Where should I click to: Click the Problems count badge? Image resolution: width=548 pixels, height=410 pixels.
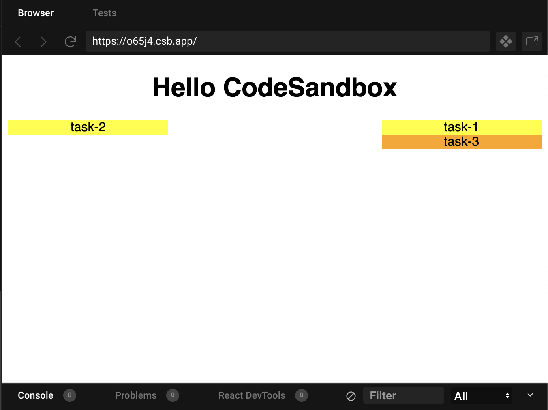(x=173, y=395)
